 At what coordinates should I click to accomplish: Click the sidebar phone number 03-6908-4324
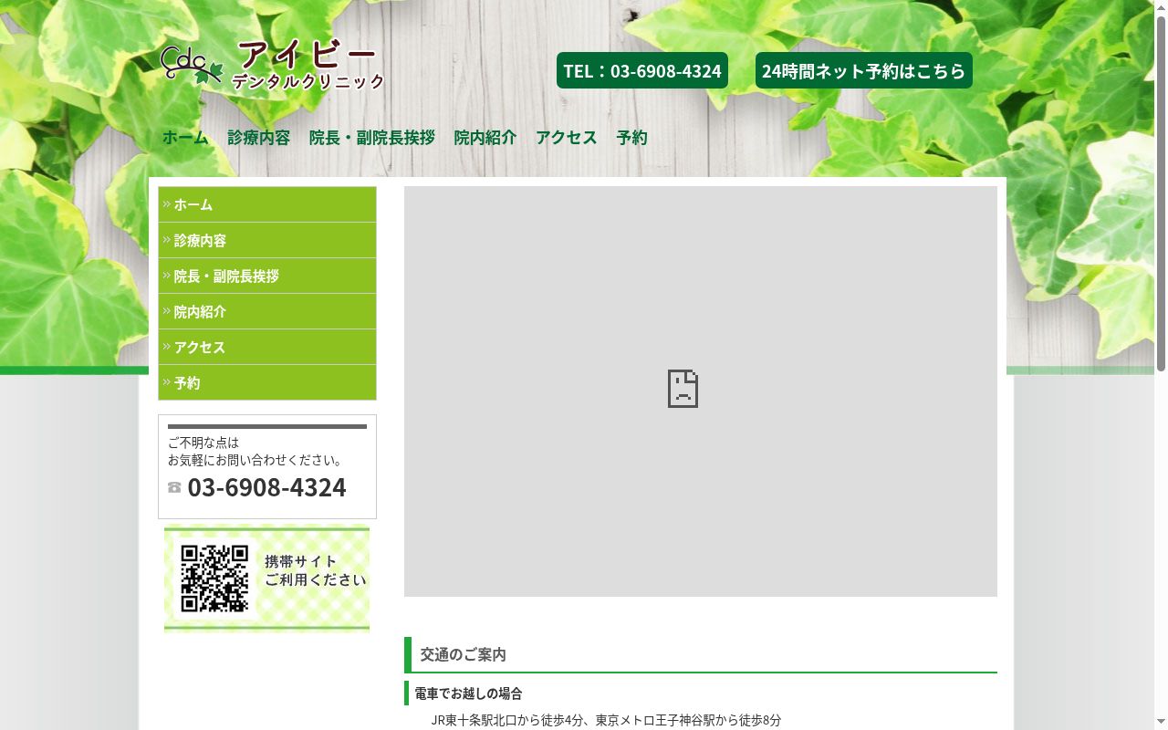click(x=266, y=487)
